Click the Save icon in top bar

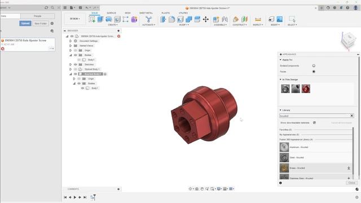tap(80, 7)
